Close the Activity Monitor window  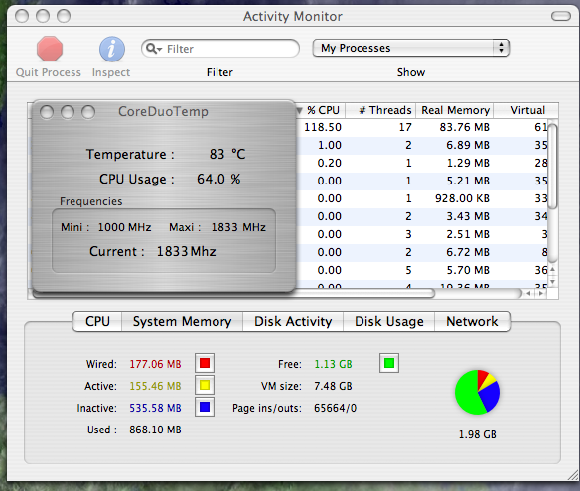pos(22,16)
